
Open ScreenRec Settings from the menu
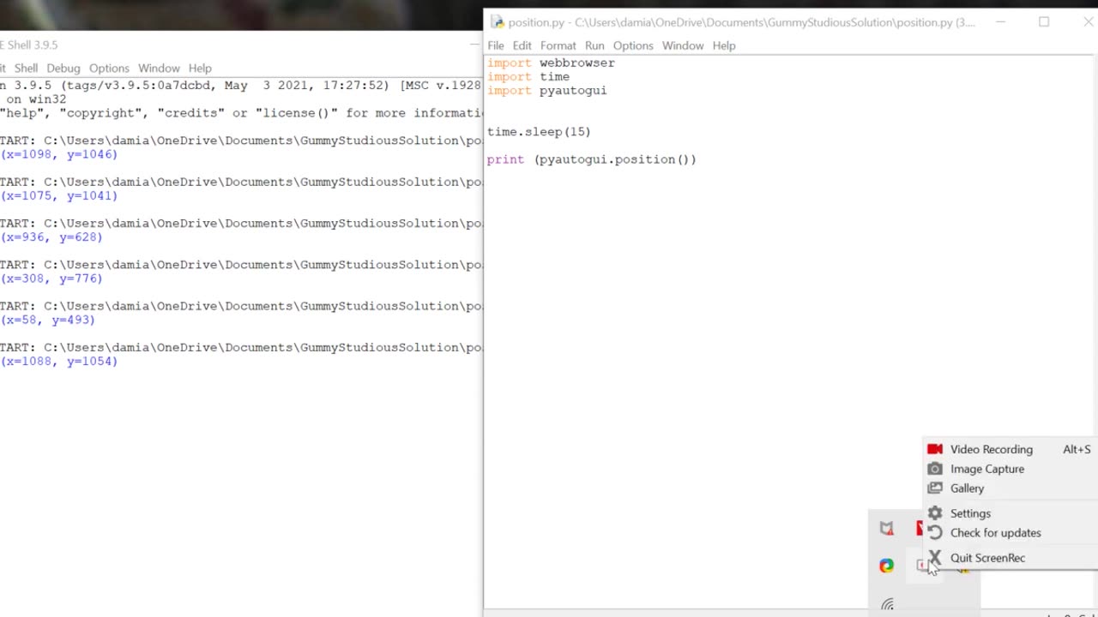970,513
